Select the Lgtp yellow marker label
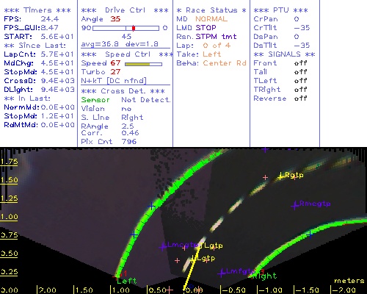The height and width of the screenshot is (294, 367). coord(206,258)
